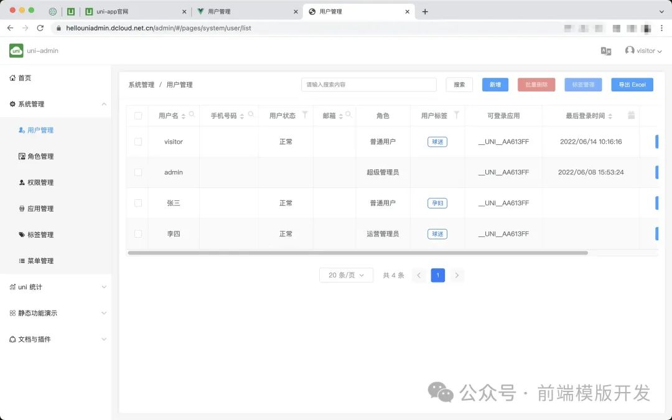This screenshot has height=420, width=672.
Task: Check the checkbox for the visitor row
Action: click(138, 142)
